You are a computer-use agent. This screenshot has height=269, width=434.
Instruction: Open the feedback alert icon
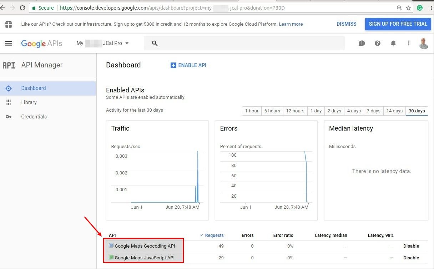click(362, 43)
